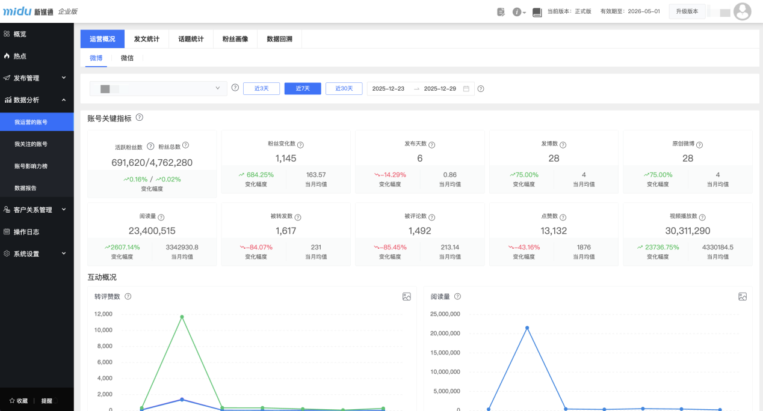The width and height of the screenshot is (763, 411).
Task: Click the help icon next to 账号关键指标
Action: (139, 118)
